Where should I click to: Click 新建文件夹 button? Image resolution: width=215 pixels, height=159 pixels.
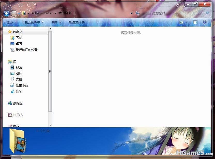click(x=77, y=22)
